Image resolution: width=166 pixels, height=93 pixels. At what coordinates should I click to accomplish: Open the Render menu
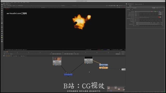point(15,2)
